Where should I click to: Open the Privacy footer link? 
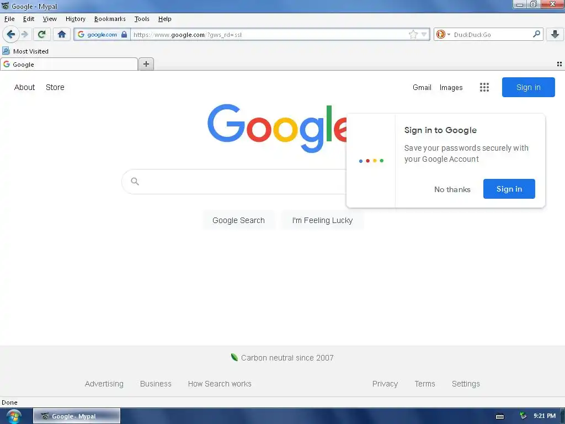click(385, 384)
